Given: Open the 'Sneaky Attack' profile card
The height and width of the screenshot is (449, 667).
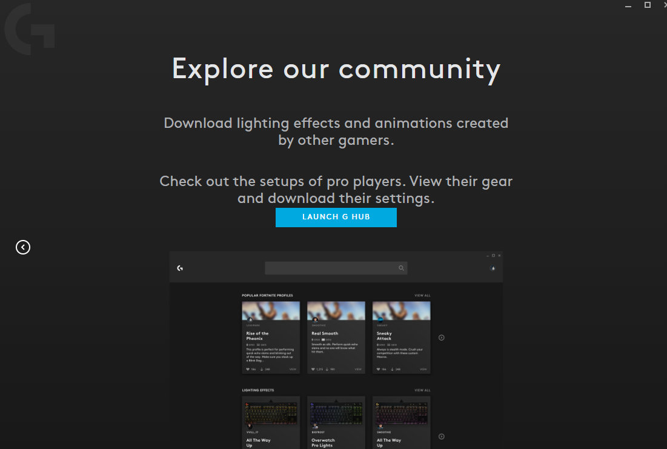Looking at the screenshot, I should (x=402, y=338).
